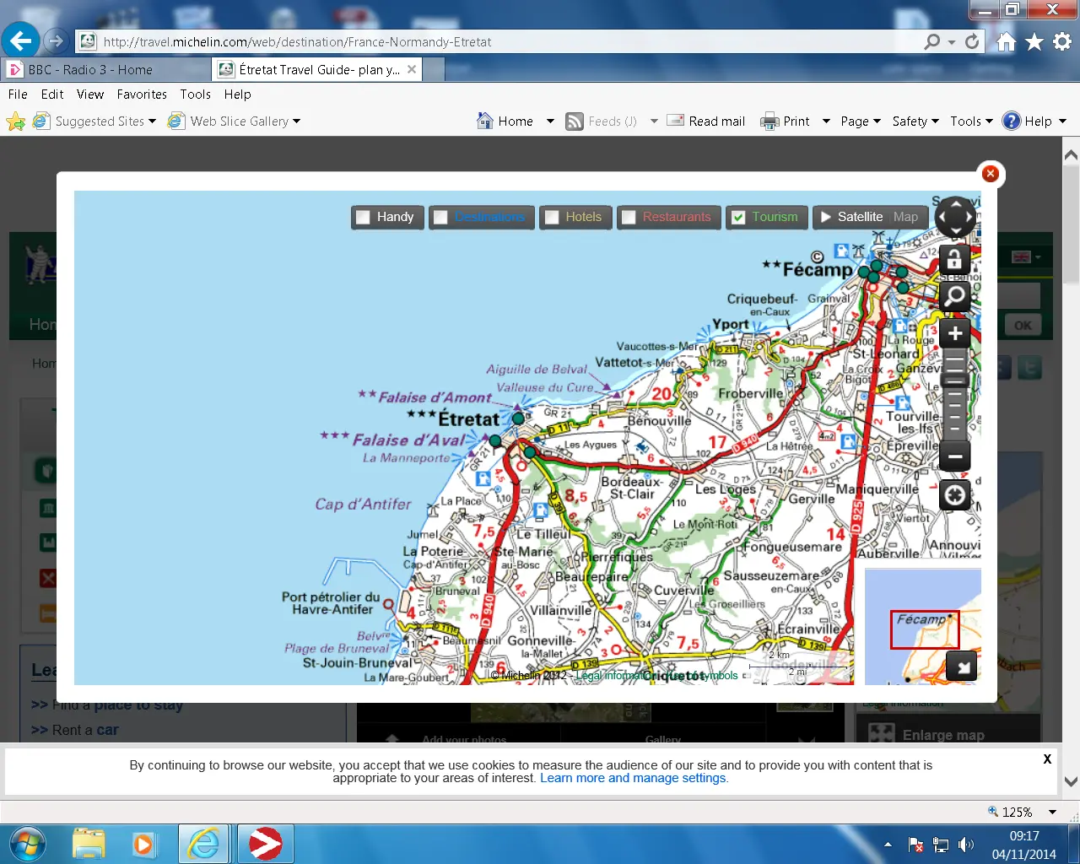Screen dimensions: 1080x864
Task: Zoom in the map with plus button
Action: point(954,334)
